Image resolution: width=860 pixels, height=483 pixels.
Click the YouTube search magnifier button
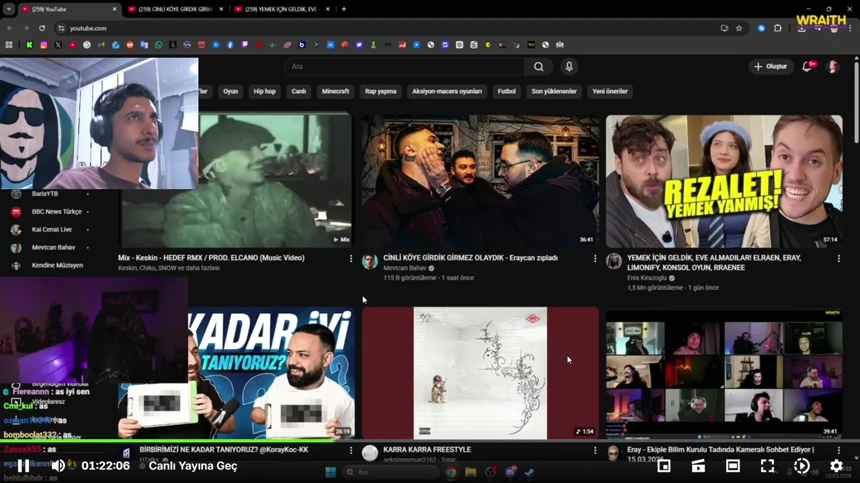pos(539,66)
